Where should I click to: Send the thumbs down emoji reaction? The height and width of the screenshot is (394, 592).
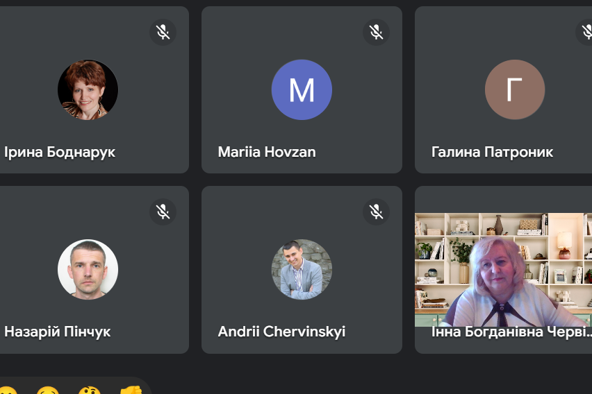click(x=130, y=391)
